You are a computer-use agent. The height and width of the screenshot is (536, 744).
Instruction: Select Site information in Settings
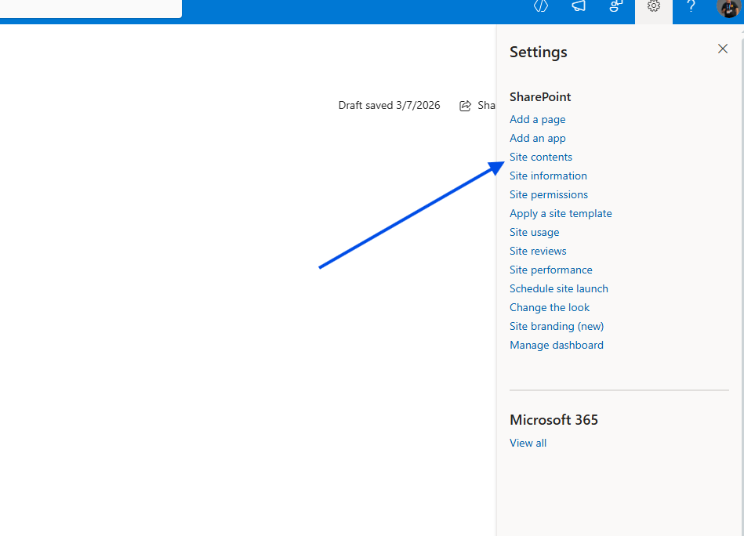(x=548, y=176)
